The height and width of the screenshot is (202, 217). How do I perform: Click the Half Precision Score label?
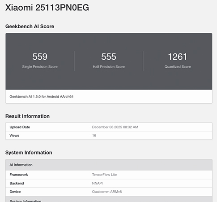click(109, 67)
